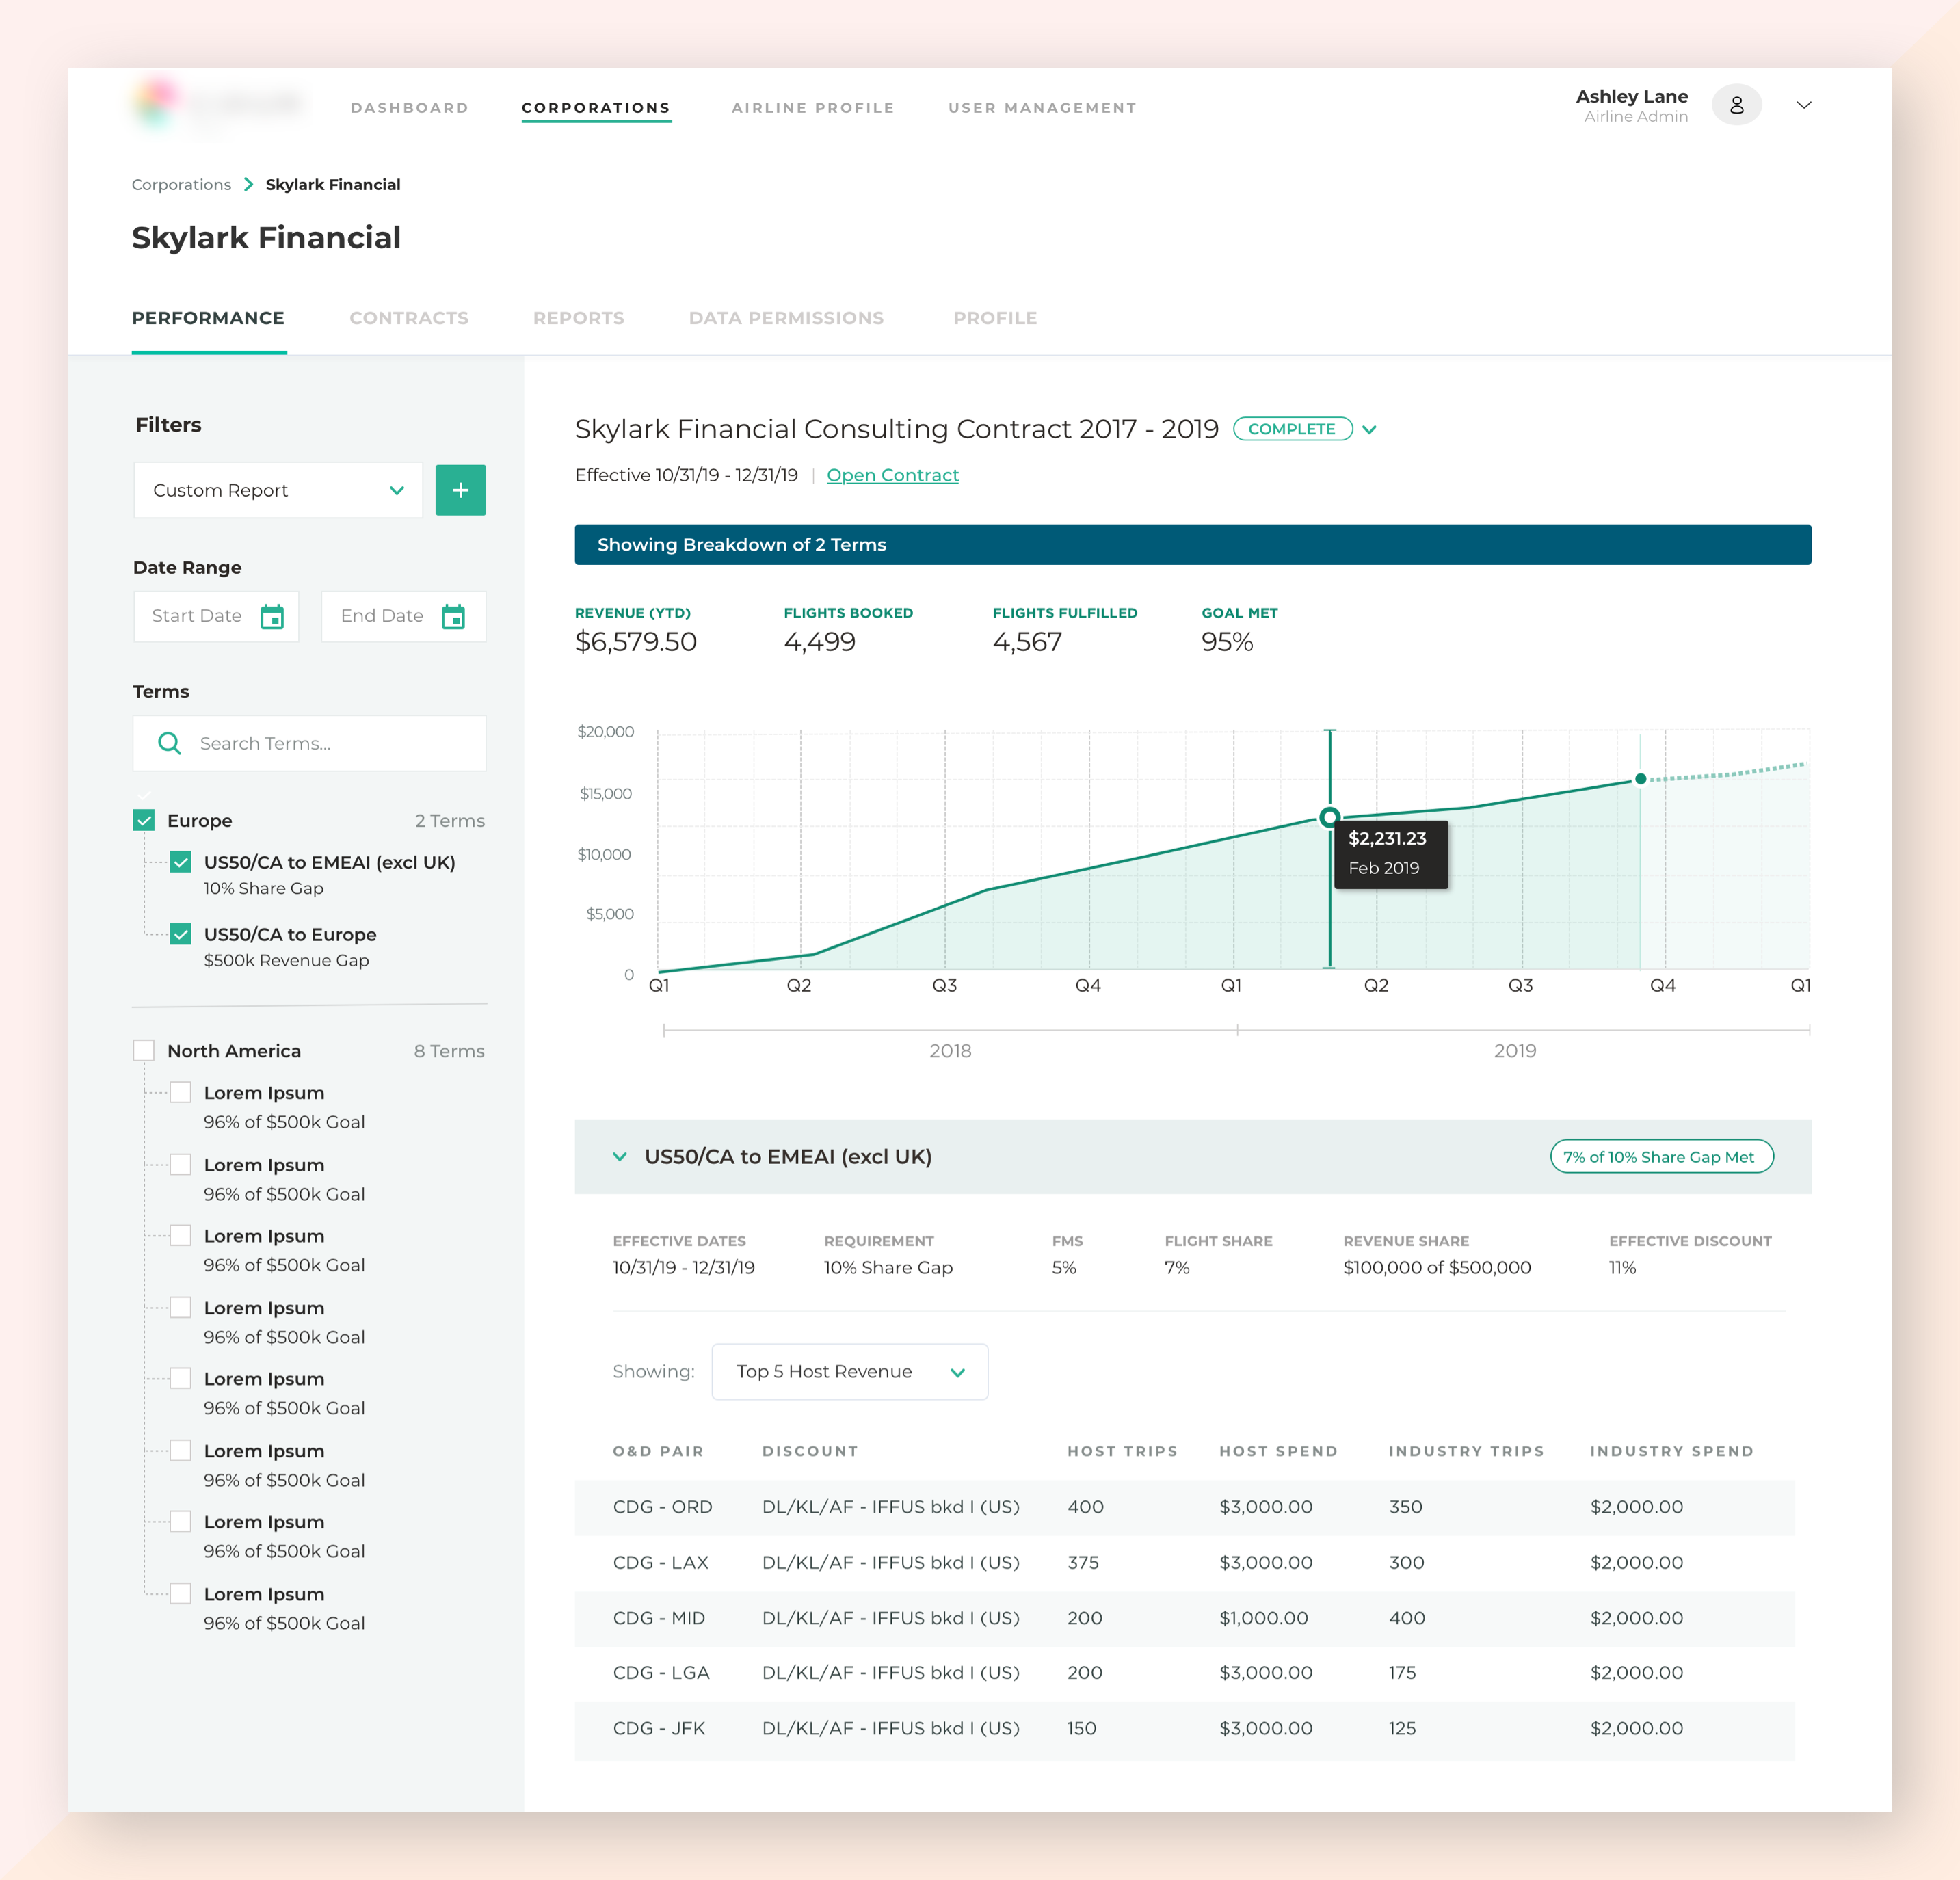
Task: Open the Airline Profile menu item
Action: pos(812,108)
